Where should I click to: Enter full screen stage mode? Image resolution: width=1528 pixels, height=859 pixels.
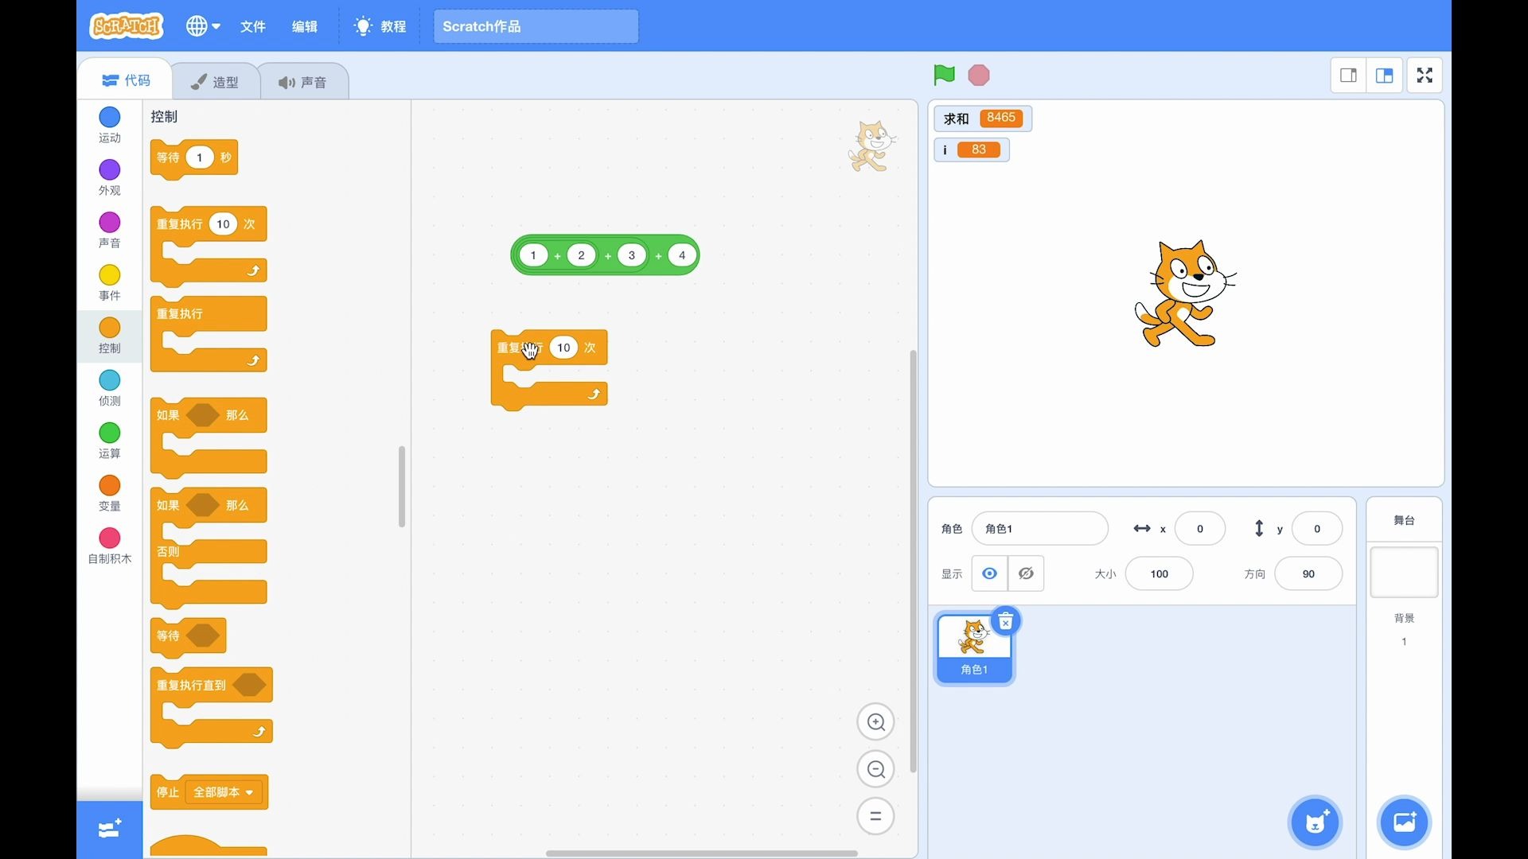click(1425, 76)
